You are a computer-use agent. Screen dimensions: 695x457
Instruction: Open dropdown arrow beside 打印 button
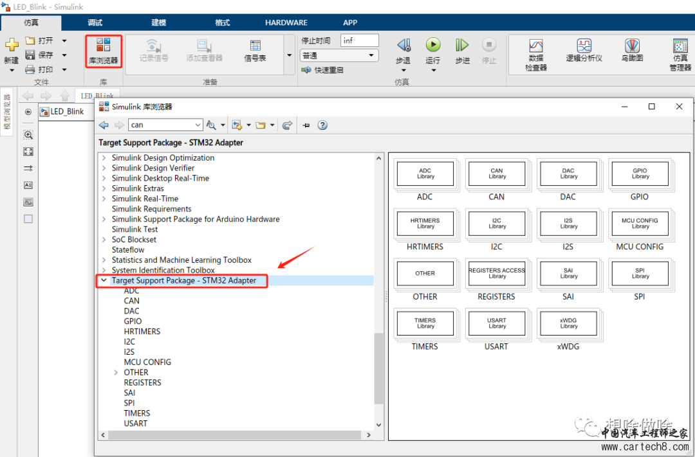coord(64,69)
